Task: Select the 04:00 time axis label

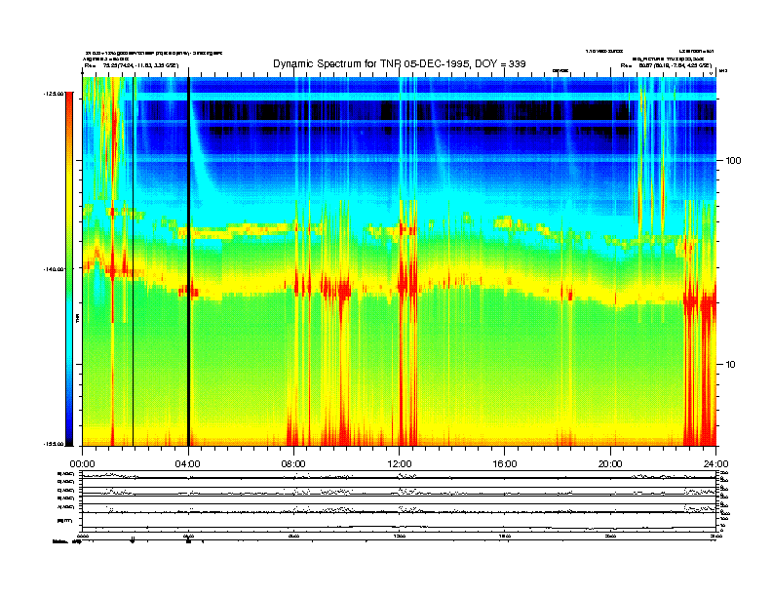Action: click(x=188, y=464)
